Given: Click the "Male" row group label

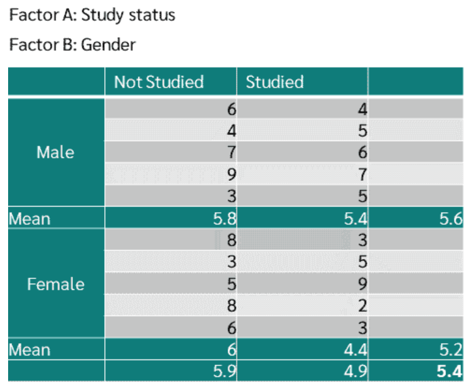Looking at the screenshot, I should 56,152.
